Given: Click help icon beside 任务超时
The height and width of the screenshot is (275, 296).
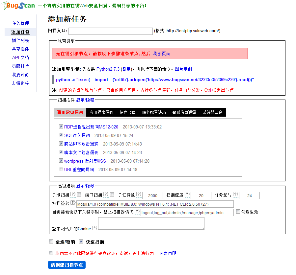Looking at the screenshot, I should (x=235, y=194).
